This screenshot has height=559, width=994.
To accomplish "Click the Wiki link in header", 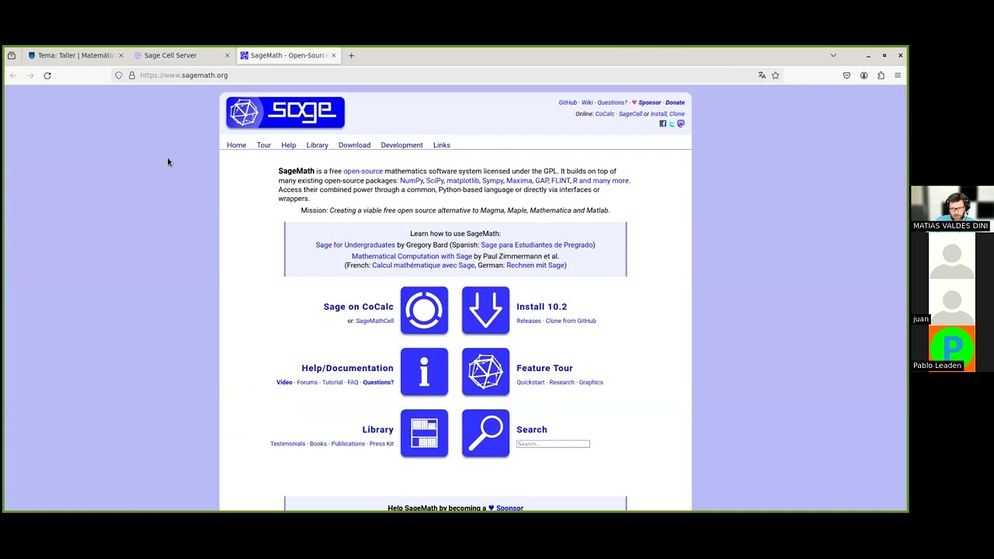I will pyautogui.click(x=587, y=102).
